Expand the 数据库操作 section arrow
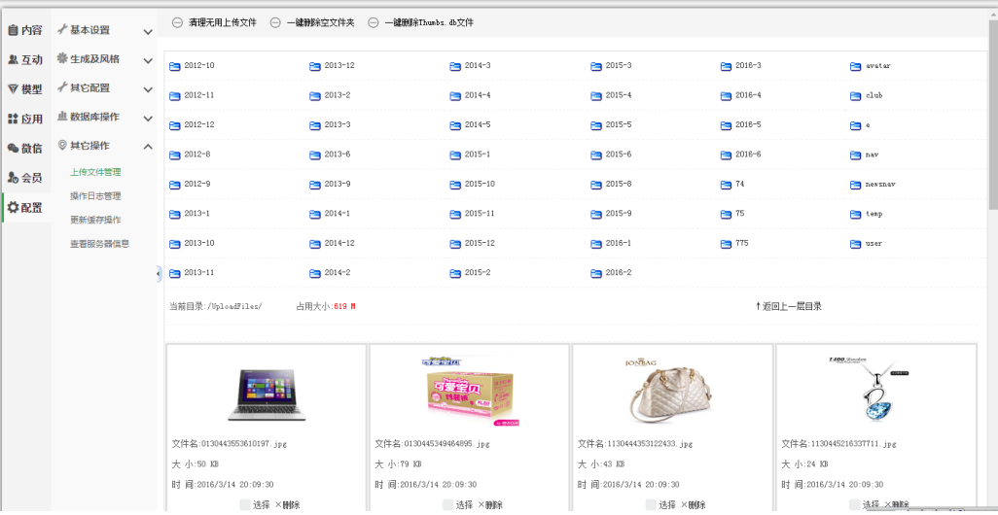The height and width of the screenshot is (515, 998). coord(148,118)
